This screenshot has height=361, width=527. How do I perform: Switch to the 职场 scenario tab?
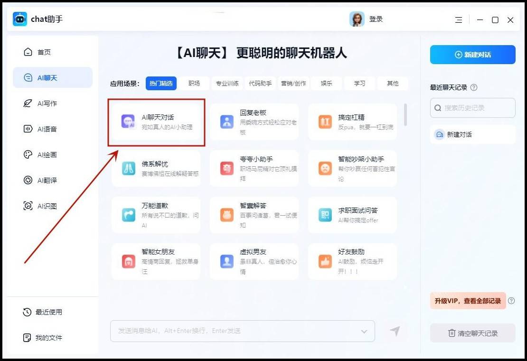[194, 84]
